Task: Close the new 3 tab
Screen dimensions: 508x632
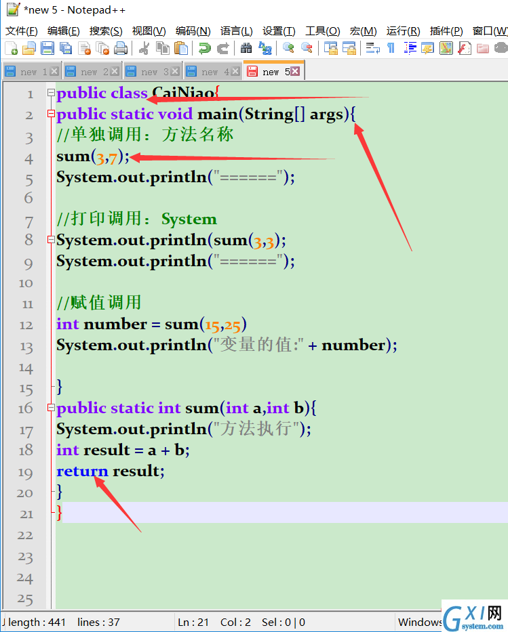Action: [175, 71]
